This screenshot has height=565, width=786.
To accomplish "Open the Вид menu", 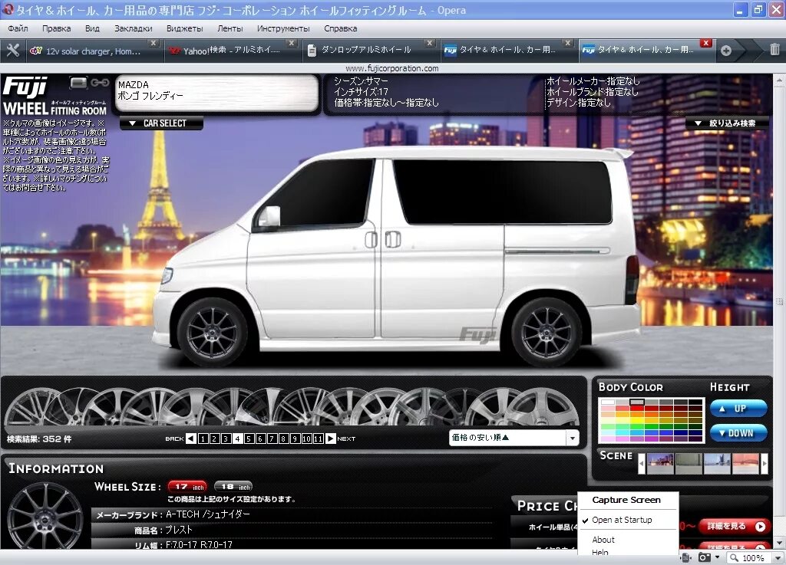I will [92, 28].
